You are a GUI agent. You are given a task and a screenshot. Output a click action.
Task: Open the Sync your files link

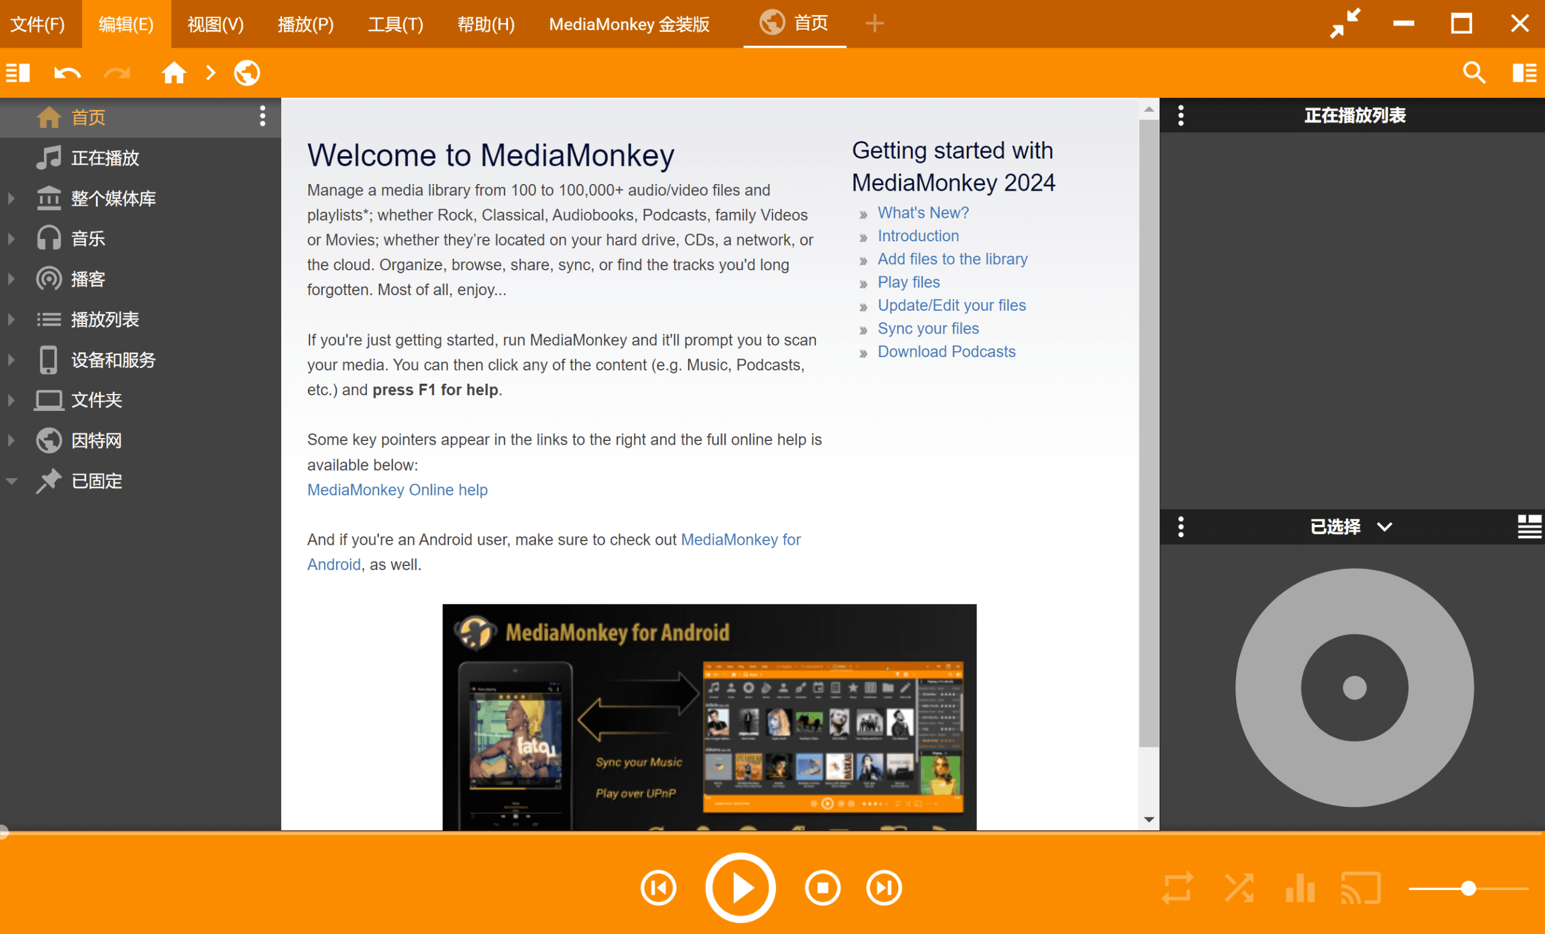928,328
